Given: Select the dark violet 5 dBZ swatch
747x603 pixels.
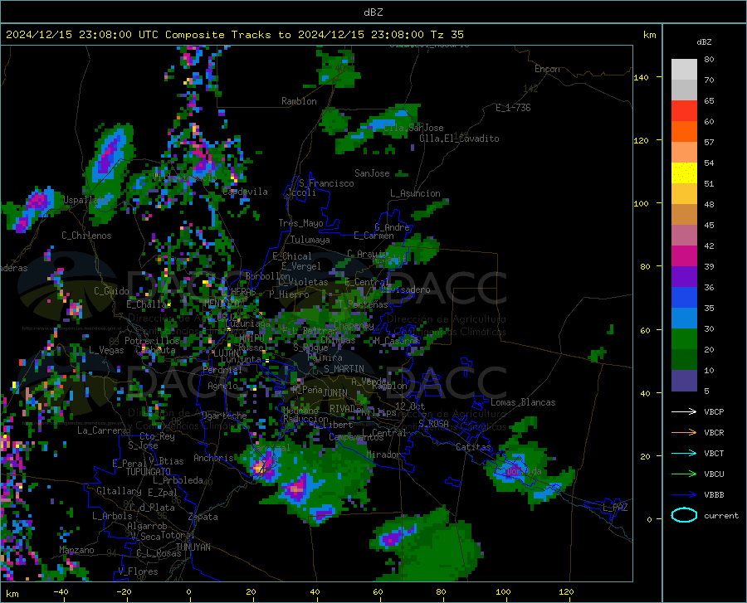Looking at the screenshot, I should 684,381.
